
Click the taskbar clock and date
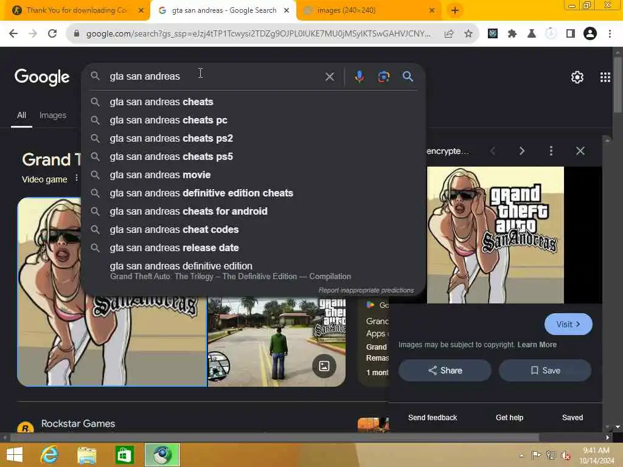596,455
